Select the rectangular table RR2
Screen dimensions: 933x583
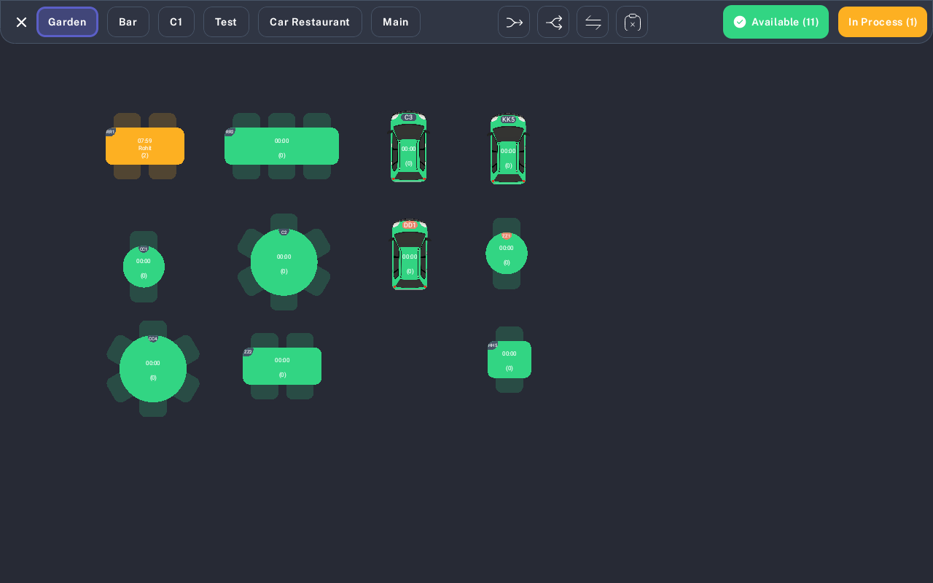point(281,146)
